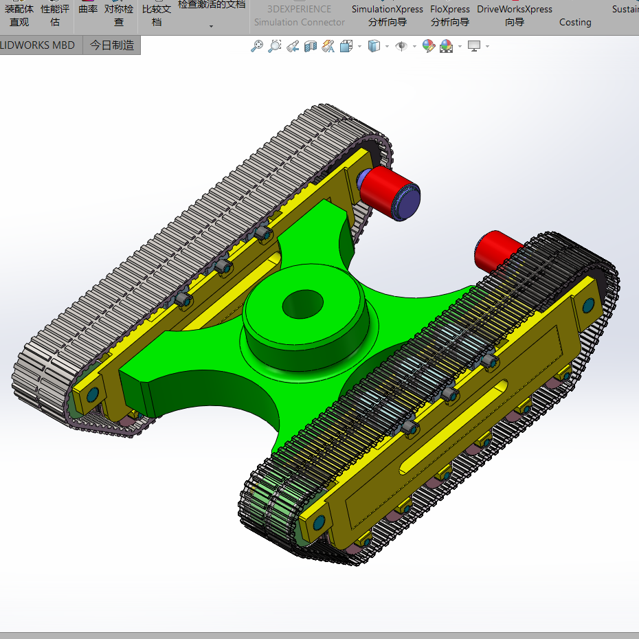
Task: Open the 今日制造 tab
Action: [111, 45]
